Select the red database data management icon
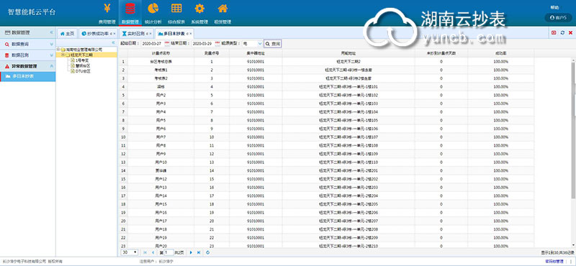 coord(130,8)
